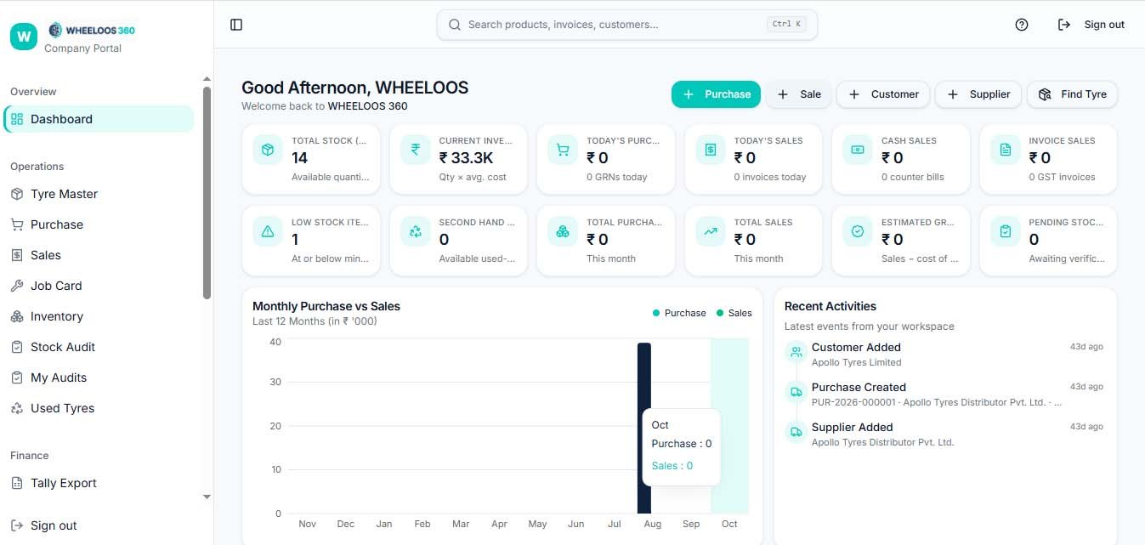Image resolution: width=1145 pixels, height=545 pixels.
Task: Open Dashboard in the sidebar
Action: [99, 119]
